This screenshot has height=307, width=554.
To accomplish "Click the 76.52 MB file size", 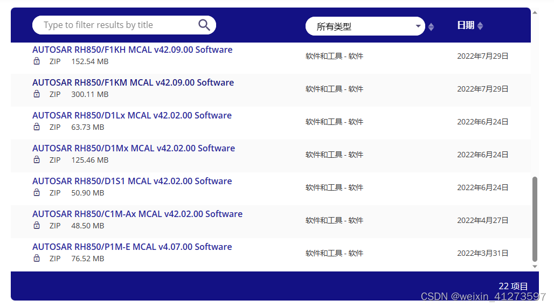I will 88,259.
